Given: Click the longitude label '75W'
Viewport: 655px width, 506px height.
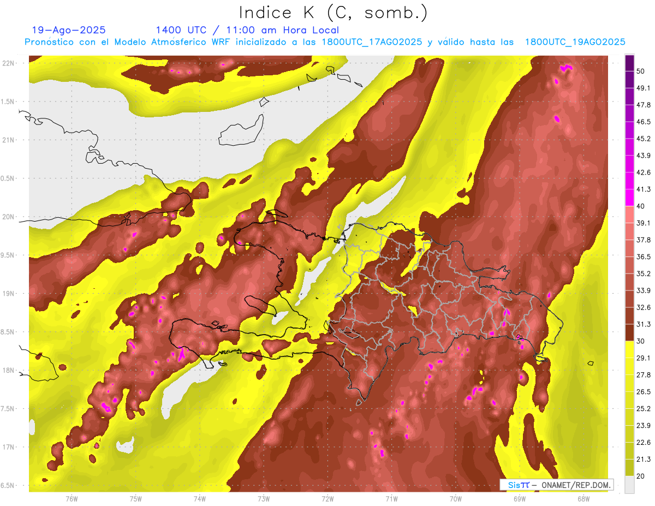Looking at the screenshot, I should tap(136, 498).
